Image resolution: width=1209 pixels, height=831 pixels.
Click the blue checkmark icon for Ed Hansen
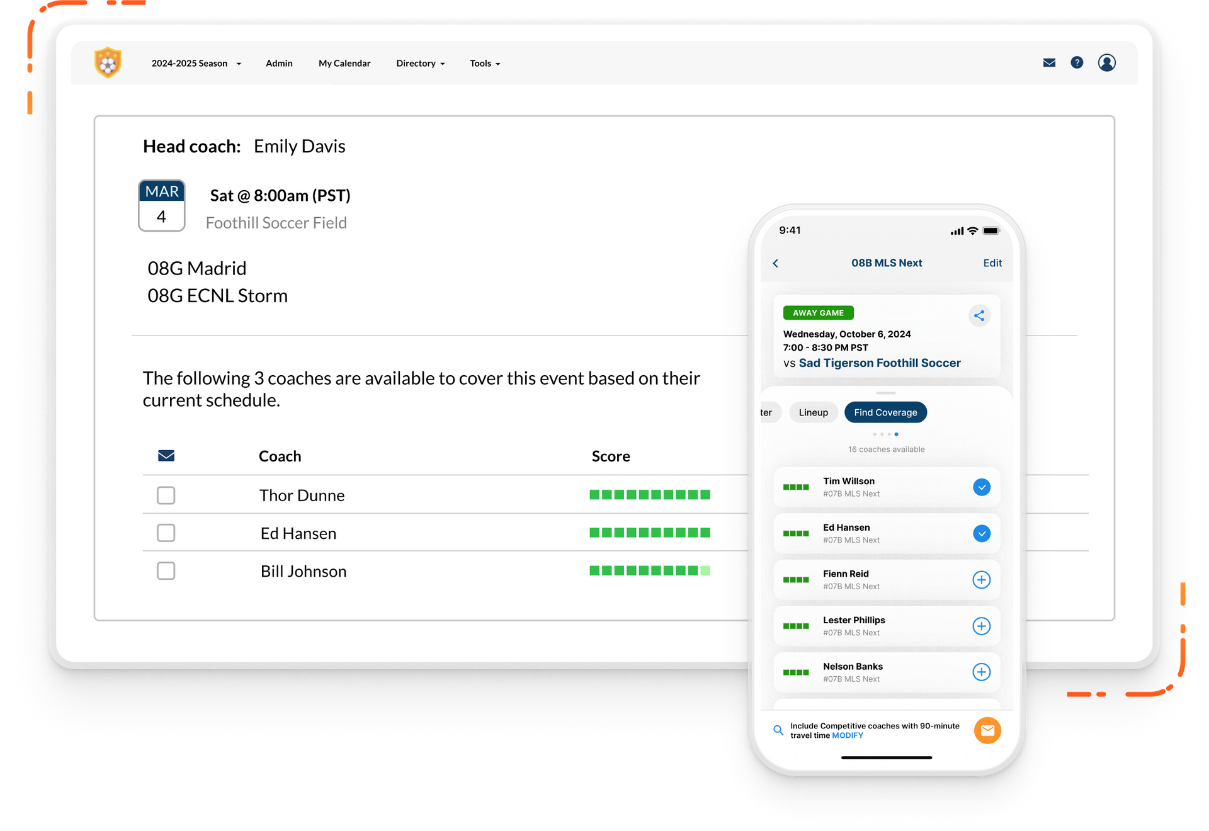click(x=980, y=530)
